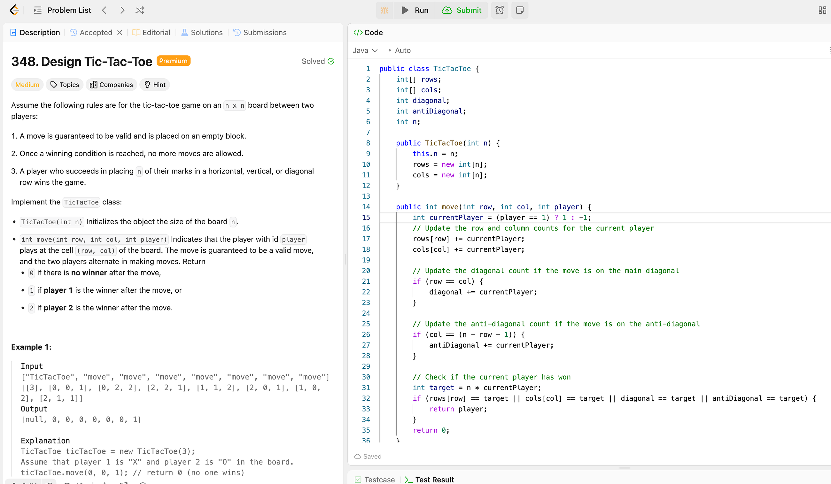The image size is (831, 484).
Task: Click code line 'this.n = n;'
Action: pyautogui.click(x=435, y=154)
